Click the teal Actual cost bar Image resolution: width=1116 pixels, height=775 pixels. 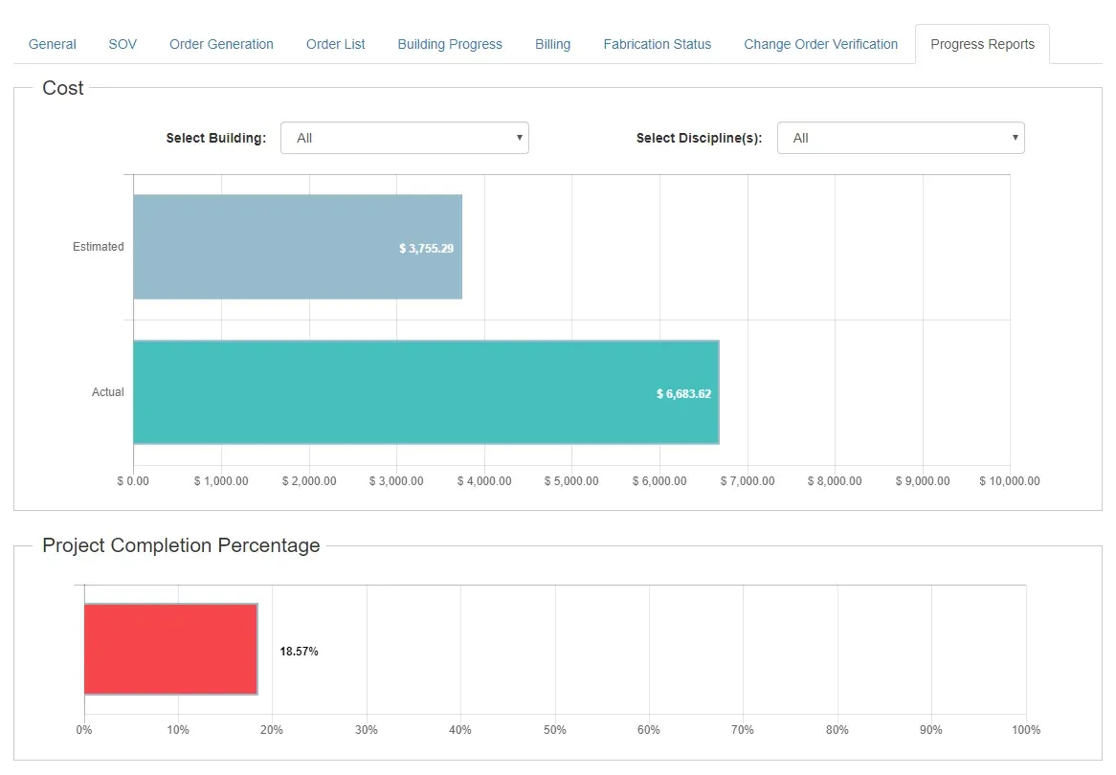click(x=426, y=392)
